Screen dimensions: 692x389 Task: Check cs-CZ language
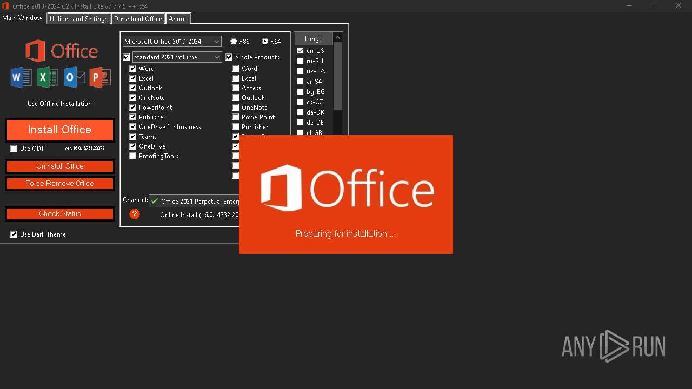click(301, 102)
